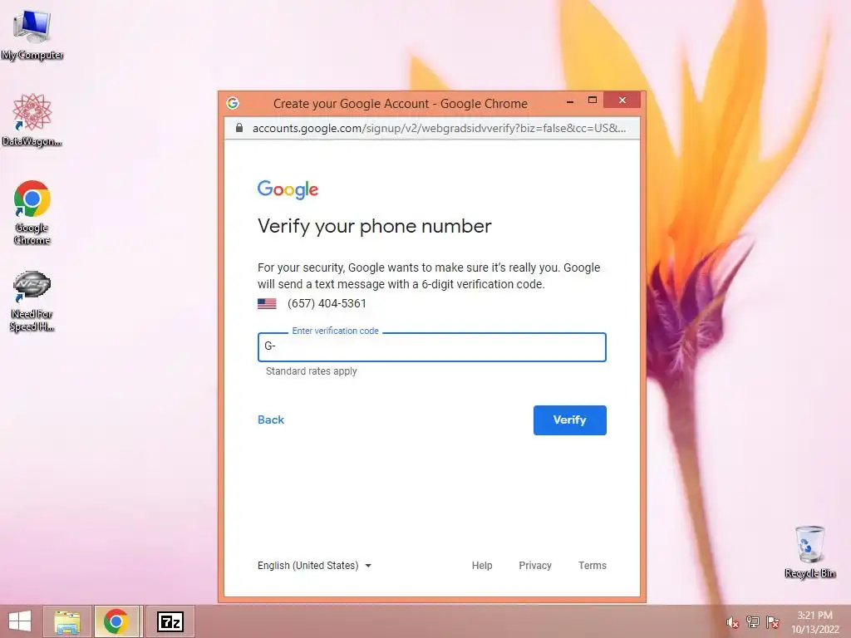Open the Terms link

click(x=592, y=565)
